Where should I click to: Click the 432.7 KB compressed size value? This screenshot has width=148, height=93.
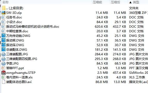pos(119,27)
